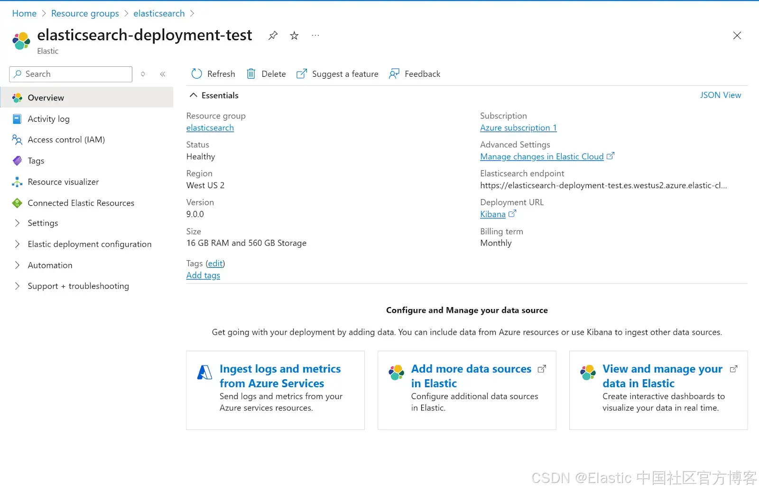Click the Activity log icon

tap(17, 119)
